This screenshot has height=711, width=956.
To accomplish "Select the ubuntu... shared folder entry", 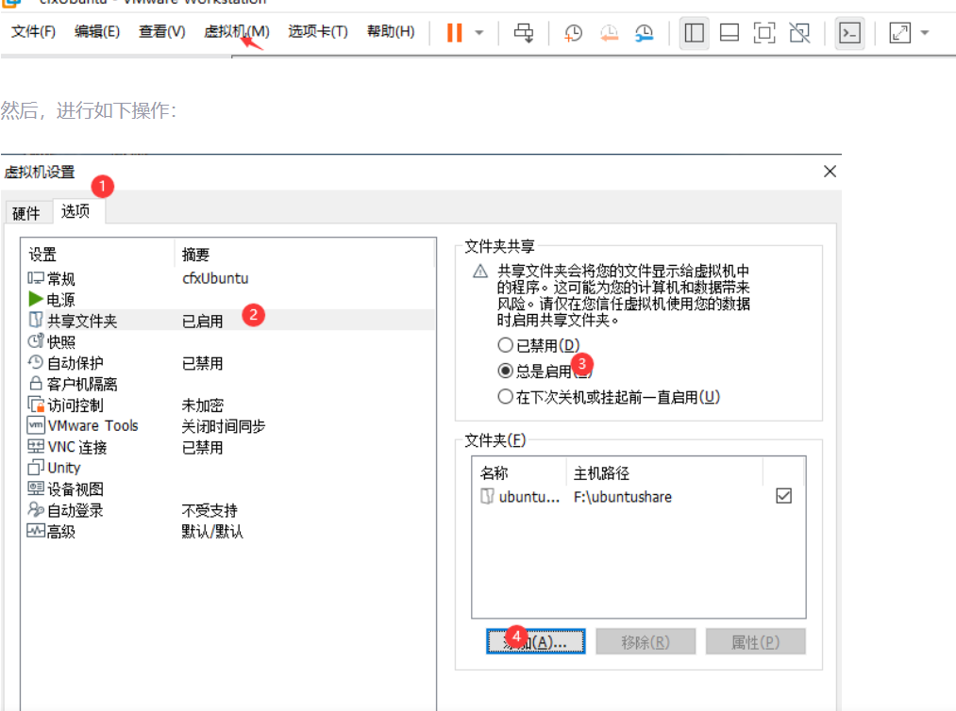I will point(520,497).
